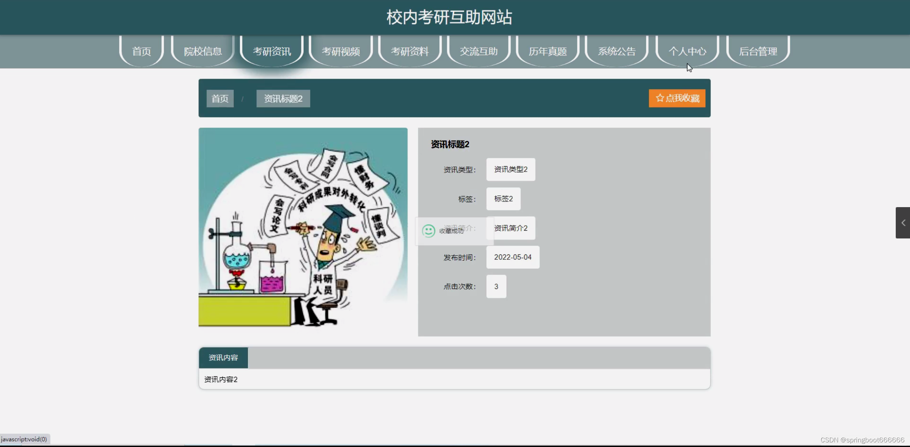Open 首页 in the navigation menu

141,52
